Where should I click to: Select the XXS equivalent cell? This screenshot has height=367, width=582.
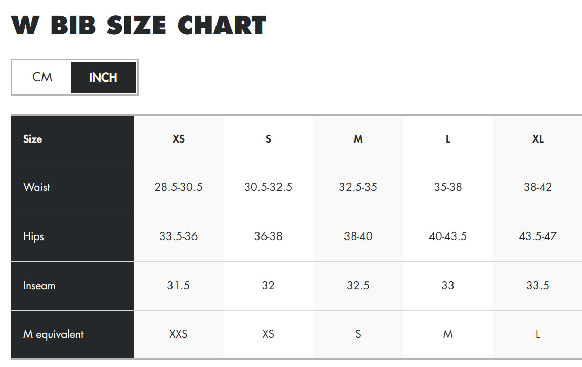(x=178, y=334)
